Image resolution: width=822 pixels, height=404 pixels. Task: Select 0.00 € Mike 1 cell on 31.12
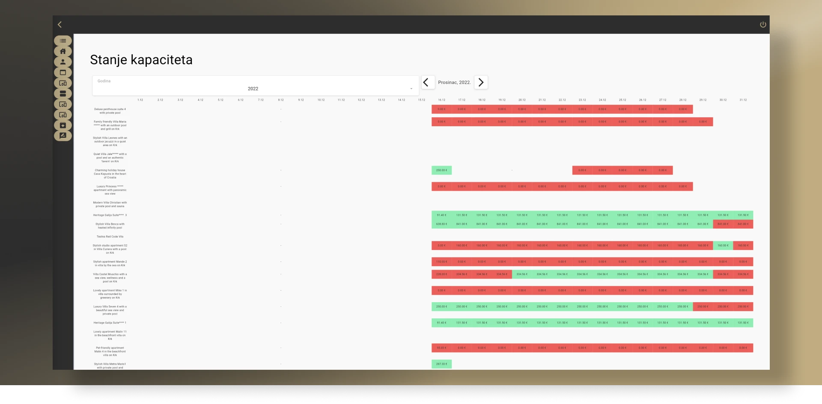pos(743,290)
